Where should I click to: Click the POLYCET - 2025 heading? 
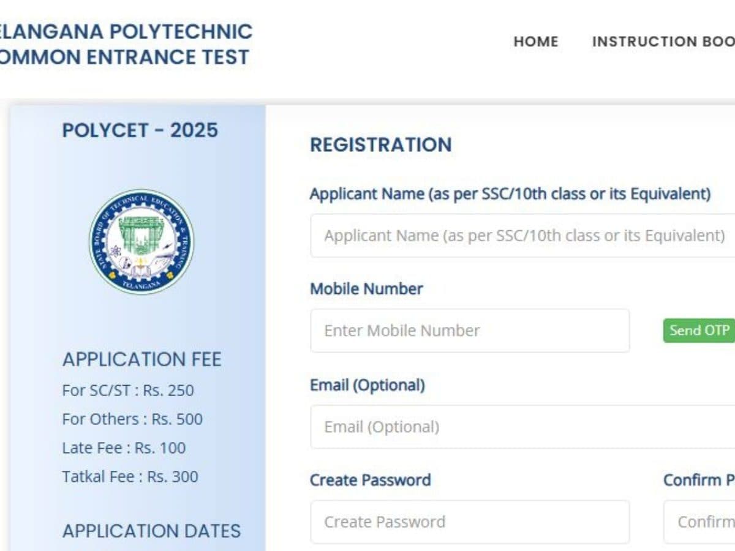click(140, 130)
